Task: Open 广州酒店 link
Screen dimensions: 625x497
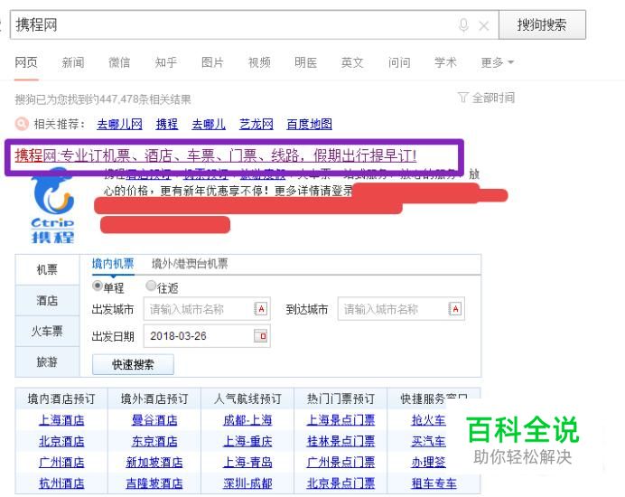Action: (61, 463)
